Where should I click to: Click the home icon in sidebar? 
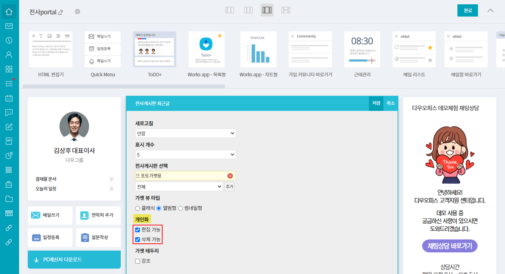9,12
